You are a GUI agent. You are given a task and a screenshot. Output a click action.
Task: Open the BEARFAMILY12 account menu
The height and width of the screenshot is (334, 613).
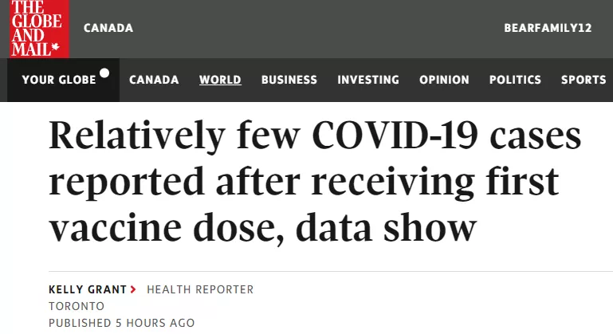coord(547,28)
